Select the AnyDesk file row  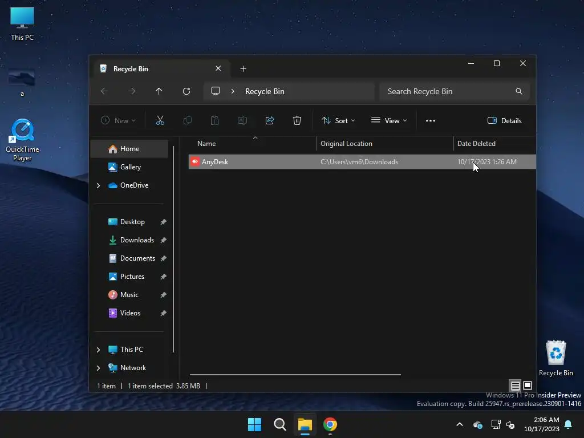tap(362, 161)
